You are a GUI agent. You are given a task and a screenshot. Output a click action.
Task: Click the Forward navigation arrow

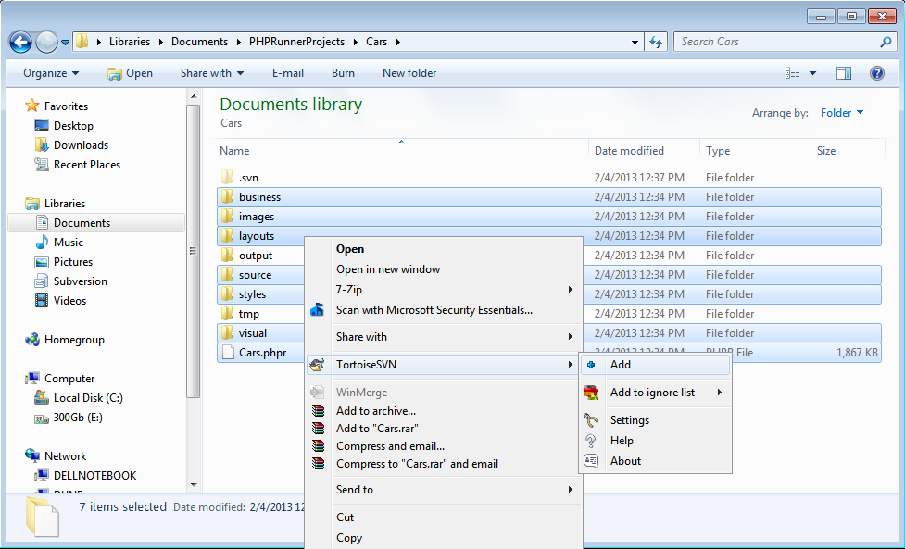pos(46,42)
